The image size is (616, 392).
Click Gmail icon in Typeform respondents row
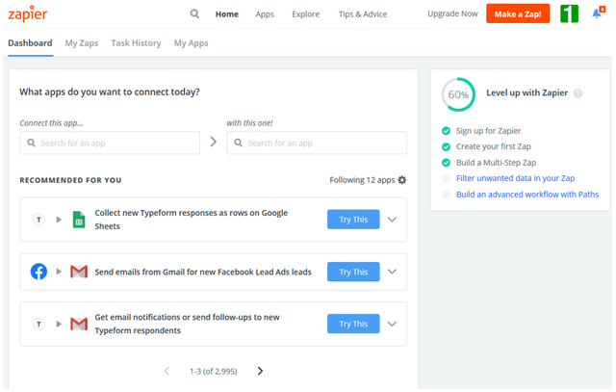pyautogui.click(x=79, y=324)
